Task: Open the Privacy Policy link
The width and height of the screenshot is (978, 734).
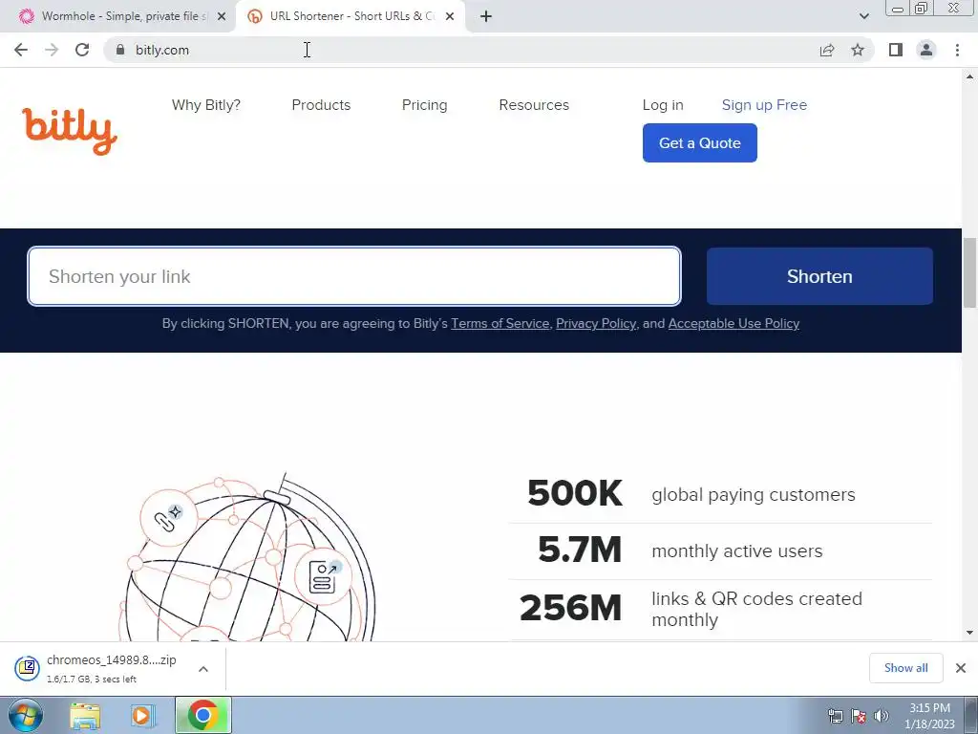Action: click(596, 323)
